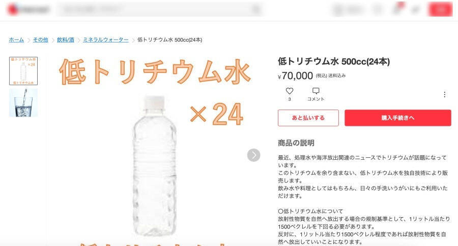Click the checkmark to-do icon in header
The height and width of the screenshot is (246, 458).
(x=415, y=10)
